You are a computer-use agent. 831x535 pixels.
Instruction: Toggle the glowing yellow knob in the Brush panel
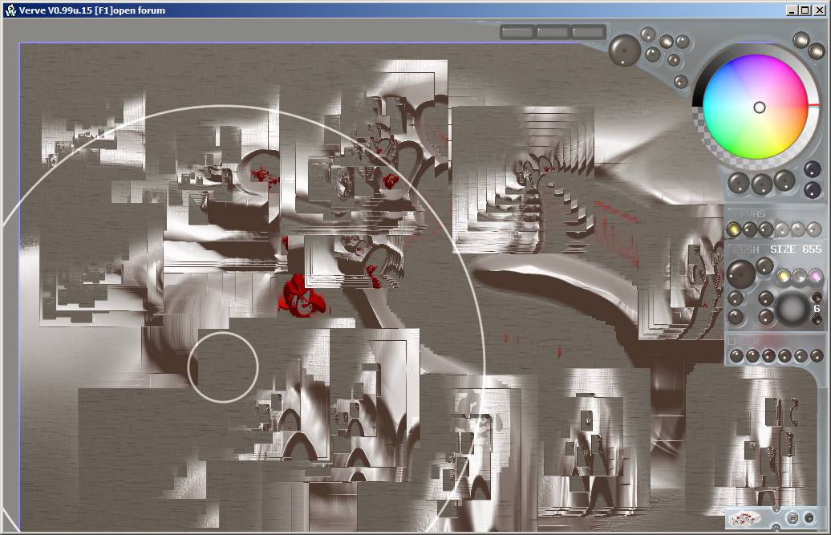tap(784, 276)
